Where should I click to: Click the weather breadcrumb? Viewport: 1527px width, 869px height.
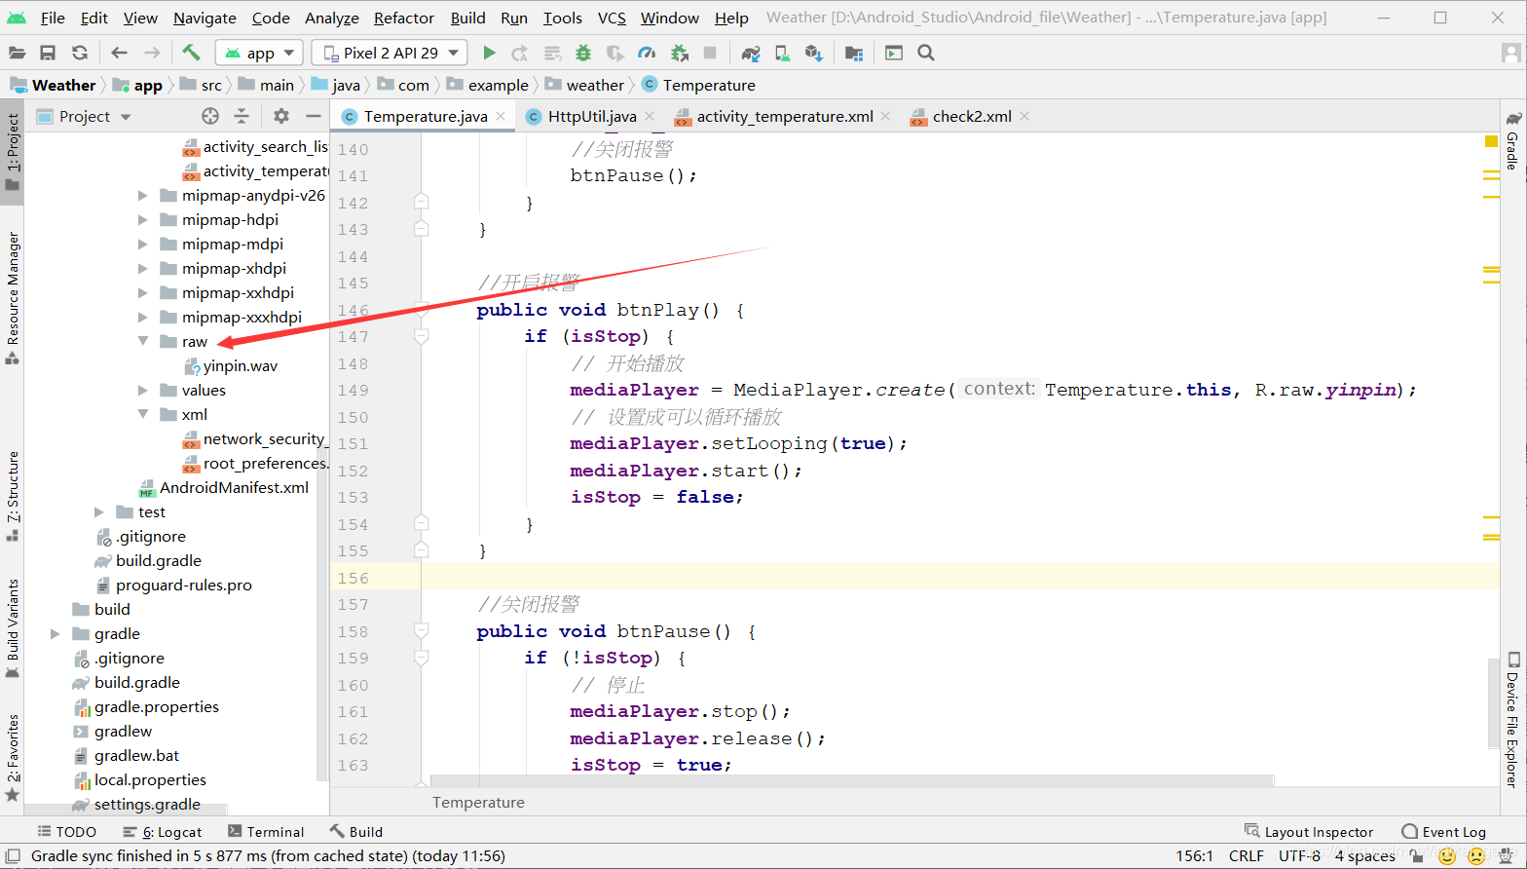(x=595, y=85)
